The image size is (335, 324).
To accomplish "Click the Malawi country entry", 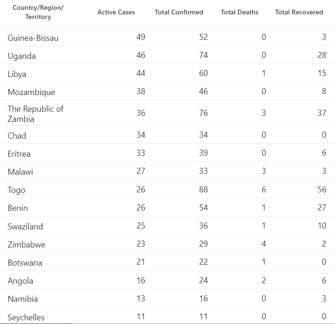I will tap(20, 172).
